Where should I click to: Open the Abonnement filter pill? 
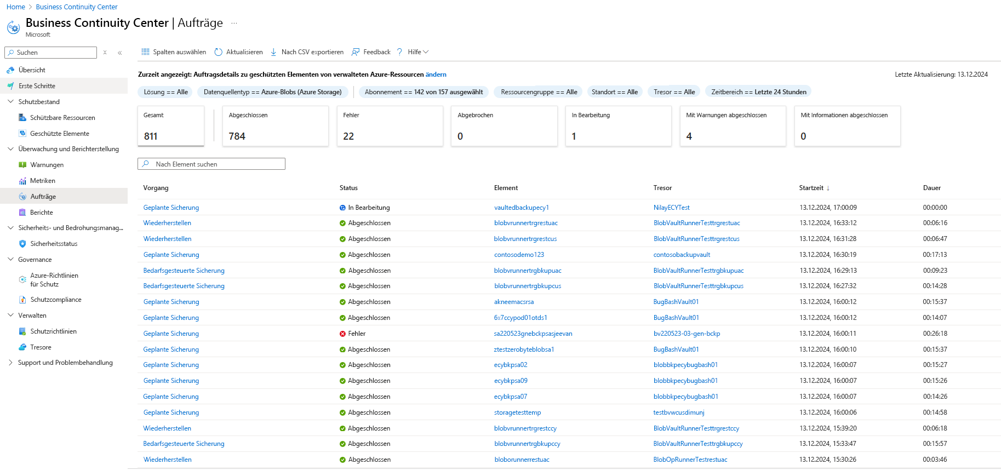pyautogui.click(x=424, y=92)
